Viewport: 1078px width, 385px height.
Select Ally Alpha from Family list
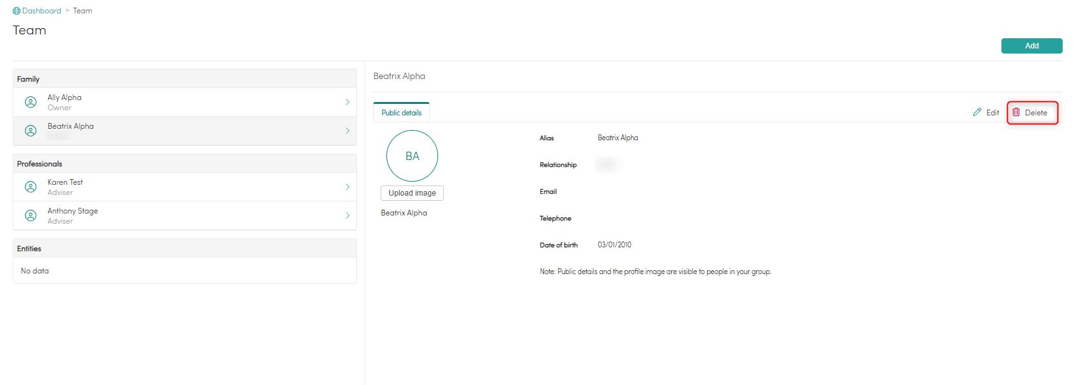65,98
